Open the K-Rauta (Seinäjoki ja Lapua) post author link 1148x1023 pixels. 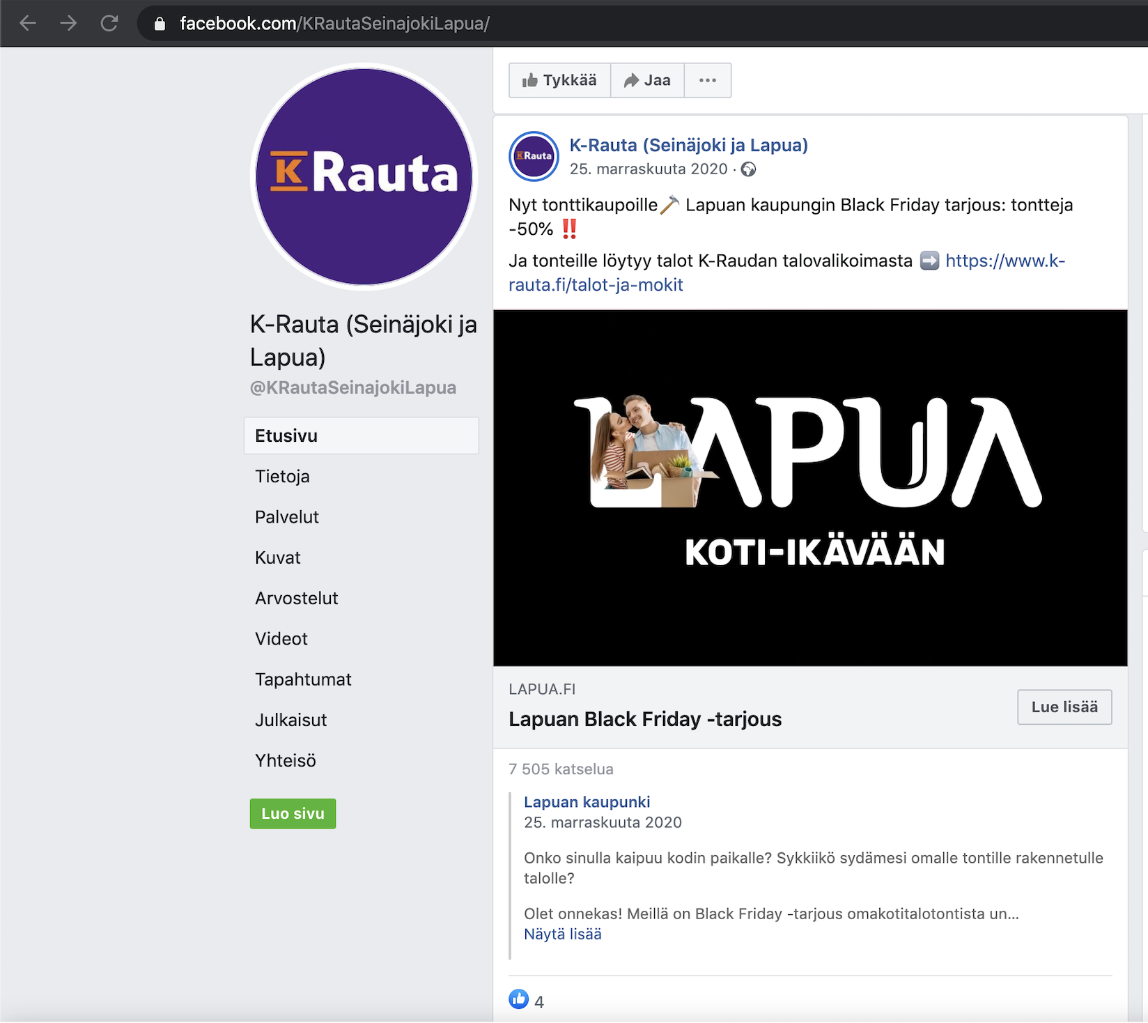(x=688, y=145)
